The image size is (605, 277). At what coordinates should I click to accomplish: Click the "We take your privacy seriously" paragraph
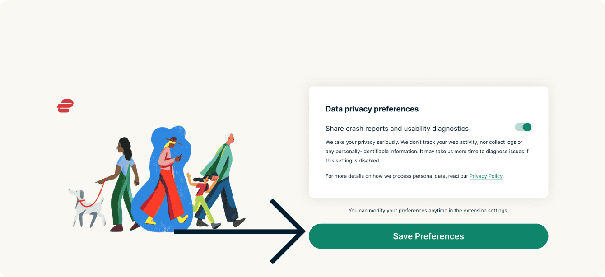pyautogui.click(x=427, y=152)
